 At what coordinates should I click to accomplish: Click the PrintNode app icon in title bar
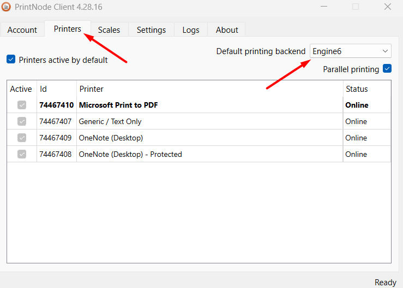tap(6, 7)
